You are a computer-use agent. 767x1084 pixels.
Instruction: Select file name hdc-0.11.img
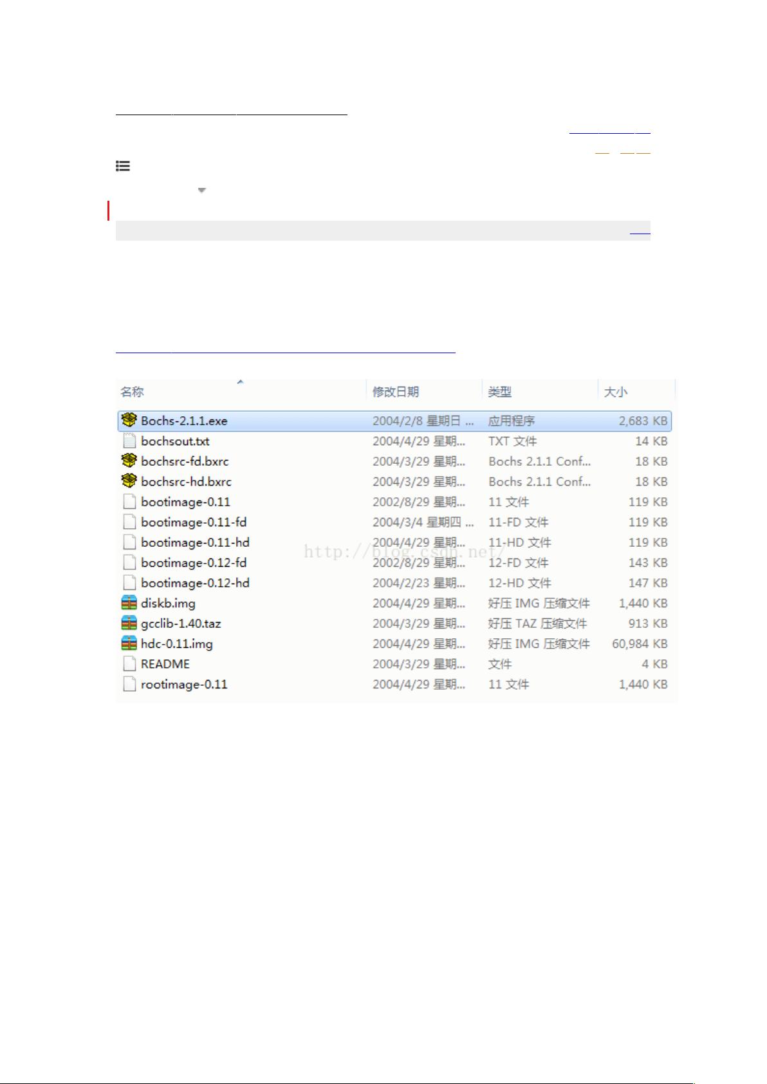pyautogui.click(x=177, y=644)
